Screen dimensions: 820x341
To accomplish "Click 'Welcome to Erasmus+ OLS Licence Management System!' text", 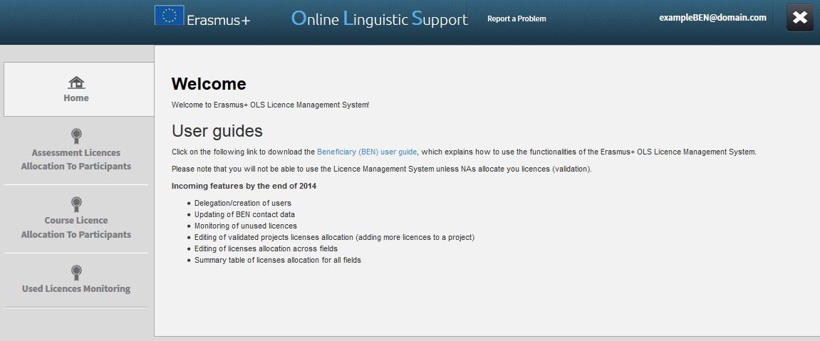I will [x=271, y=105].
